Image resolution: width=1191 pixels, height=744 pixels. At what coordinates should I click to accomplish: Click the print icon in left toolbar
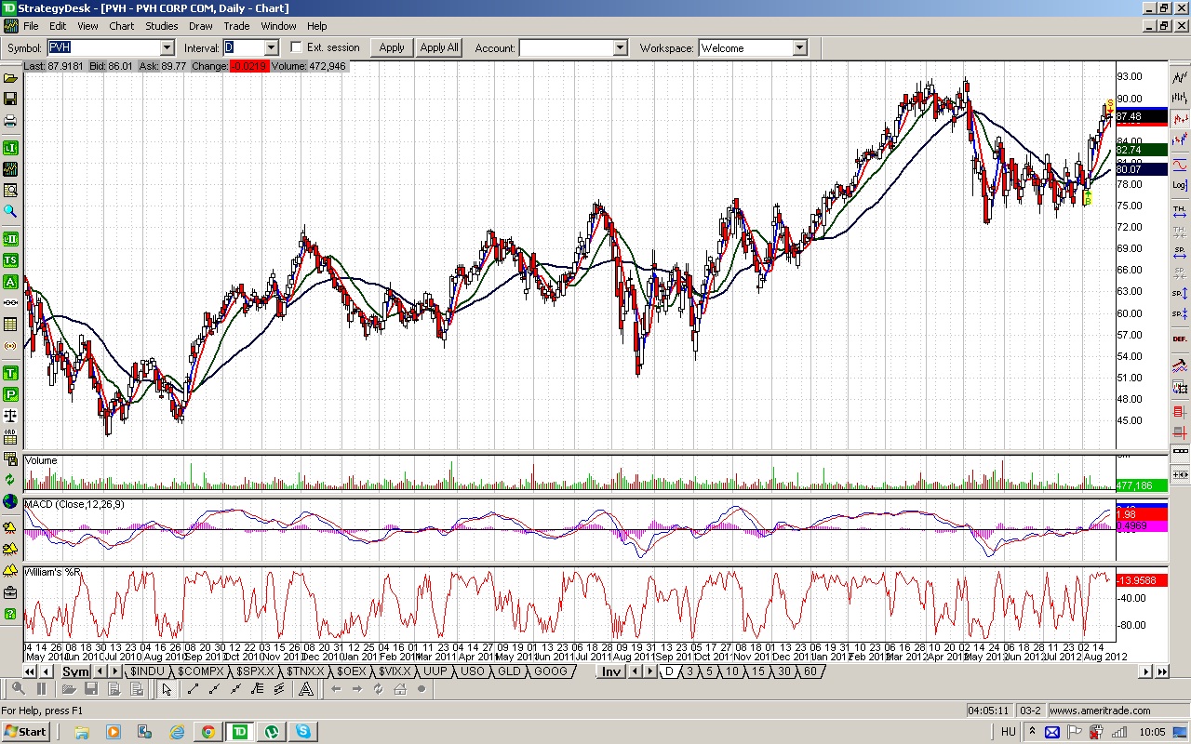[10, 121]
